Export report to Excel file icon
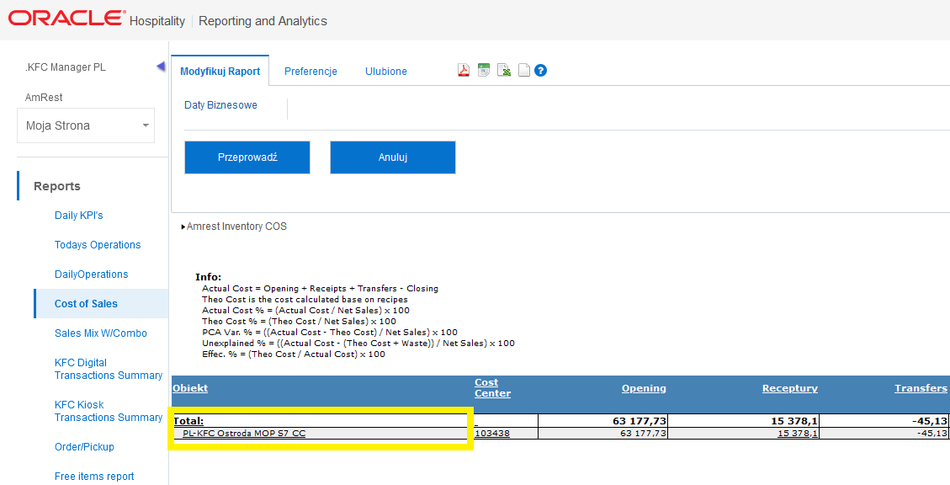 504,71
